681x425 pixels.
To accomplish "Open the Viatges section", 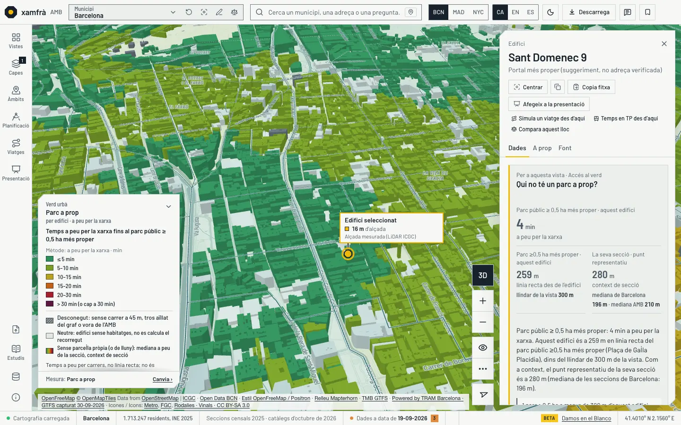I will (16, 146).
